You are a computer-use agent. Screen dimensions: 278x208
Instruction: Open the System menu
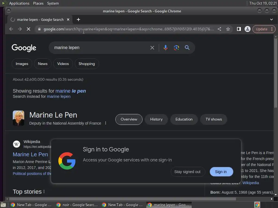coord(53,3)
